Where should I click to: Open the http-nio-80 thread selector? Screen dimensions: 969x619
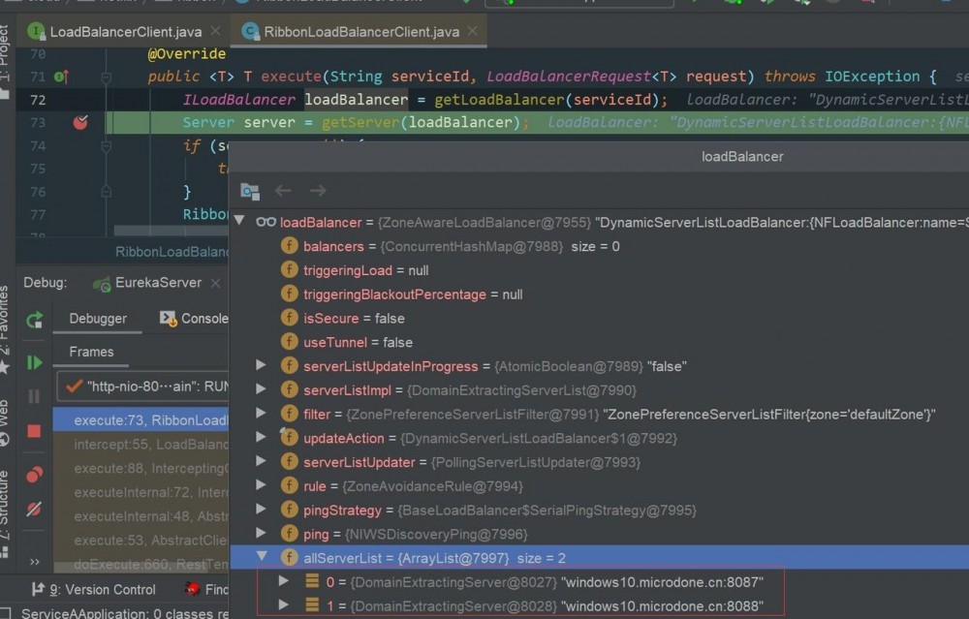tap(143, 387)
